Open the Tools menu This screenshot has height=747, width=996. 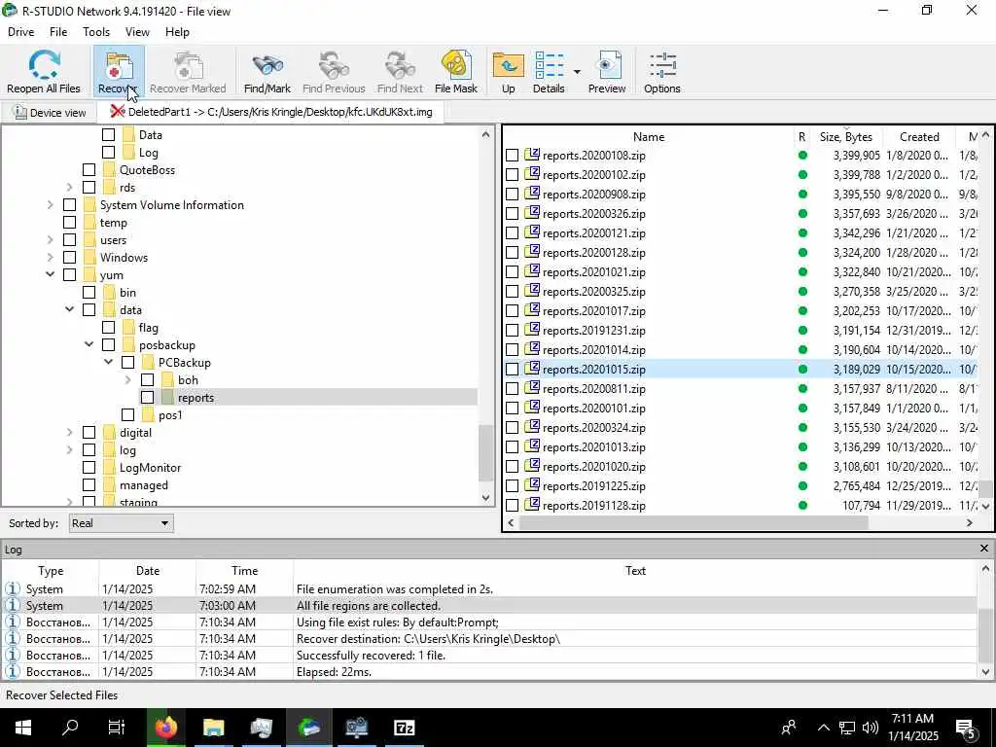[x=96, y=32]
